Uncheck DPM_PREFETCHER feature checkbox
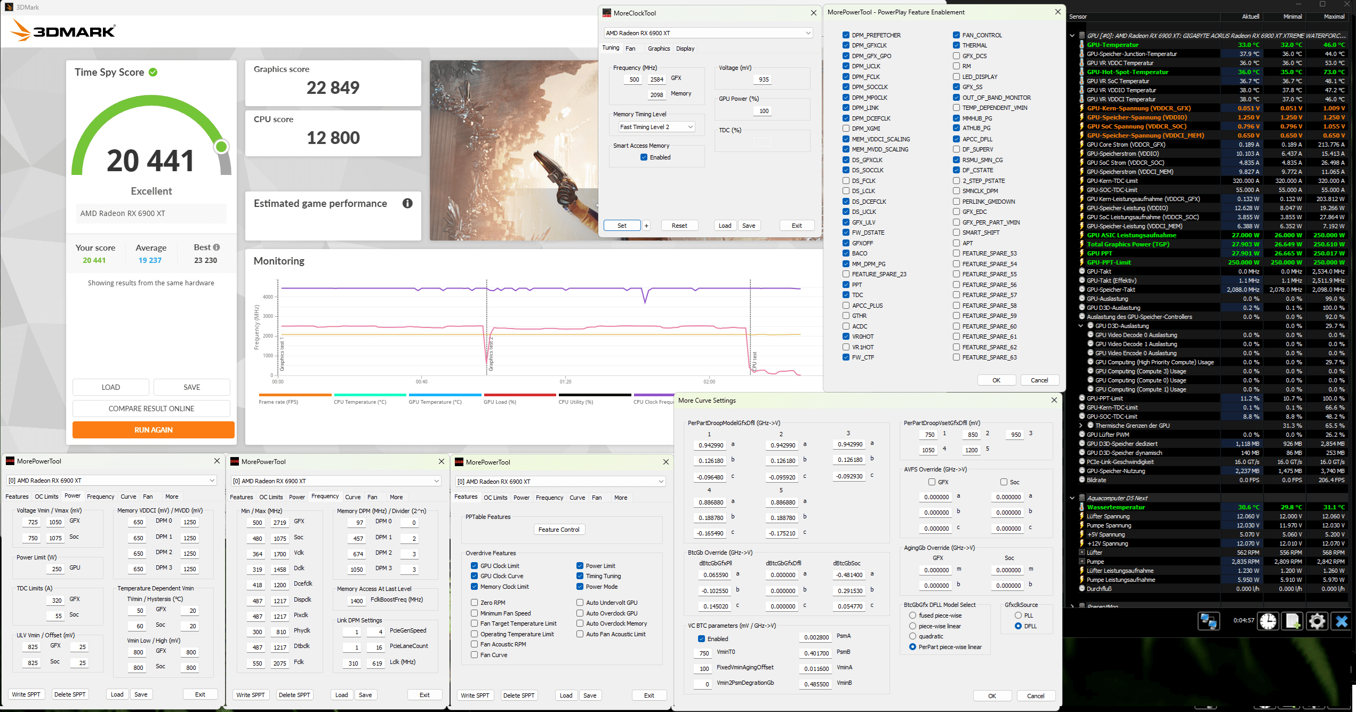 [846, 35]
